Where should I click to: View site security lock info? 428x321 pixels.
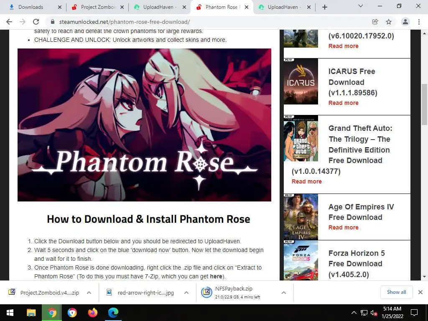53,22
